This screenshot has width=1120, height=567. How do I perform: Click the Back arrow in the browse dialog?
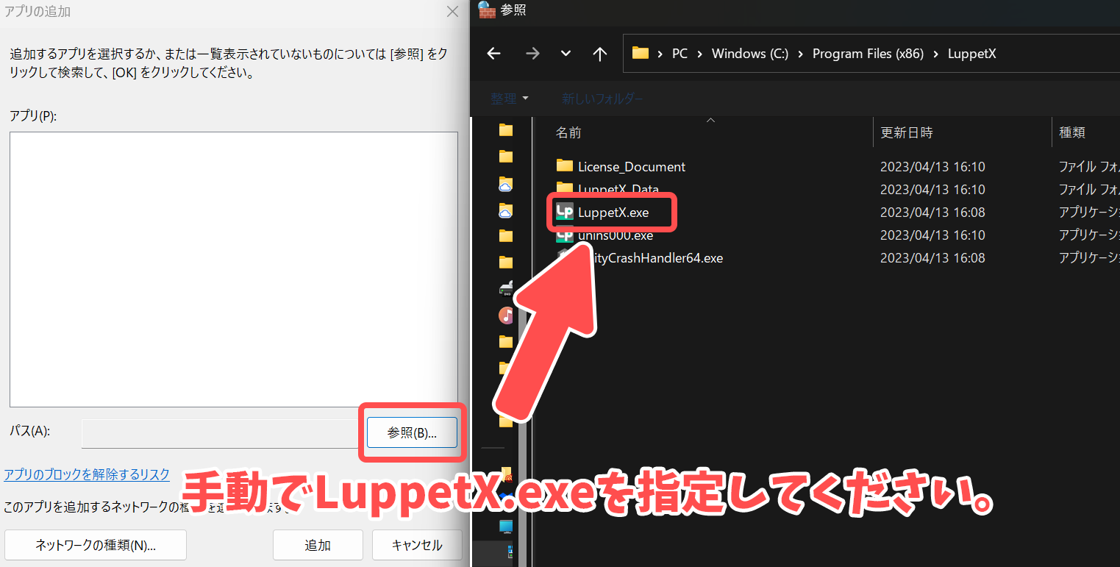[493, 54]
